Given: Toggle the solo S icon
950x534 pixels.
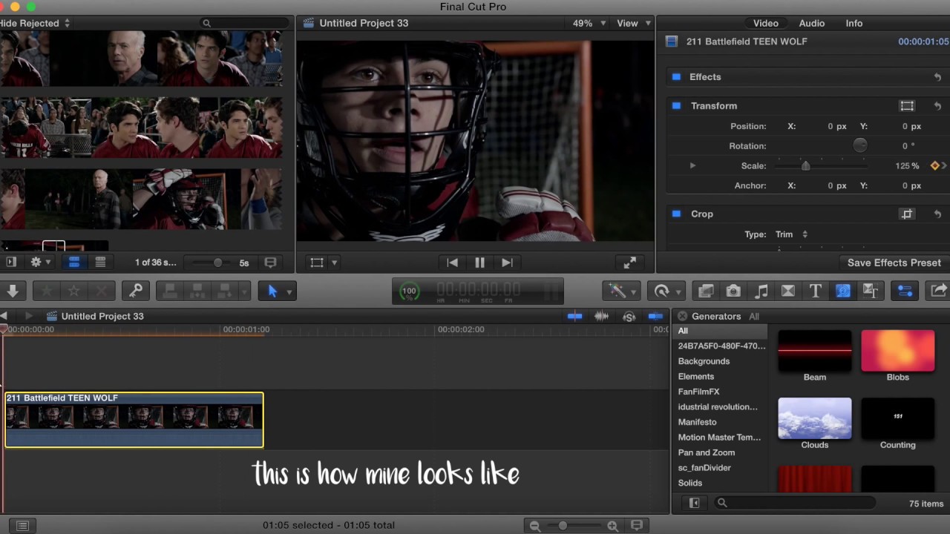Looking at the screenshot, I should pyautogui.click(x=629, y=317).
